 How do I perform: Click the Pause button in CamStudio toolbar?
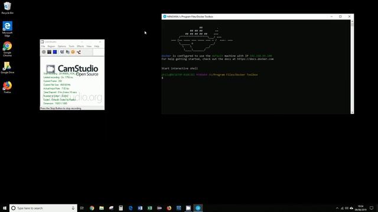(49, 52)
